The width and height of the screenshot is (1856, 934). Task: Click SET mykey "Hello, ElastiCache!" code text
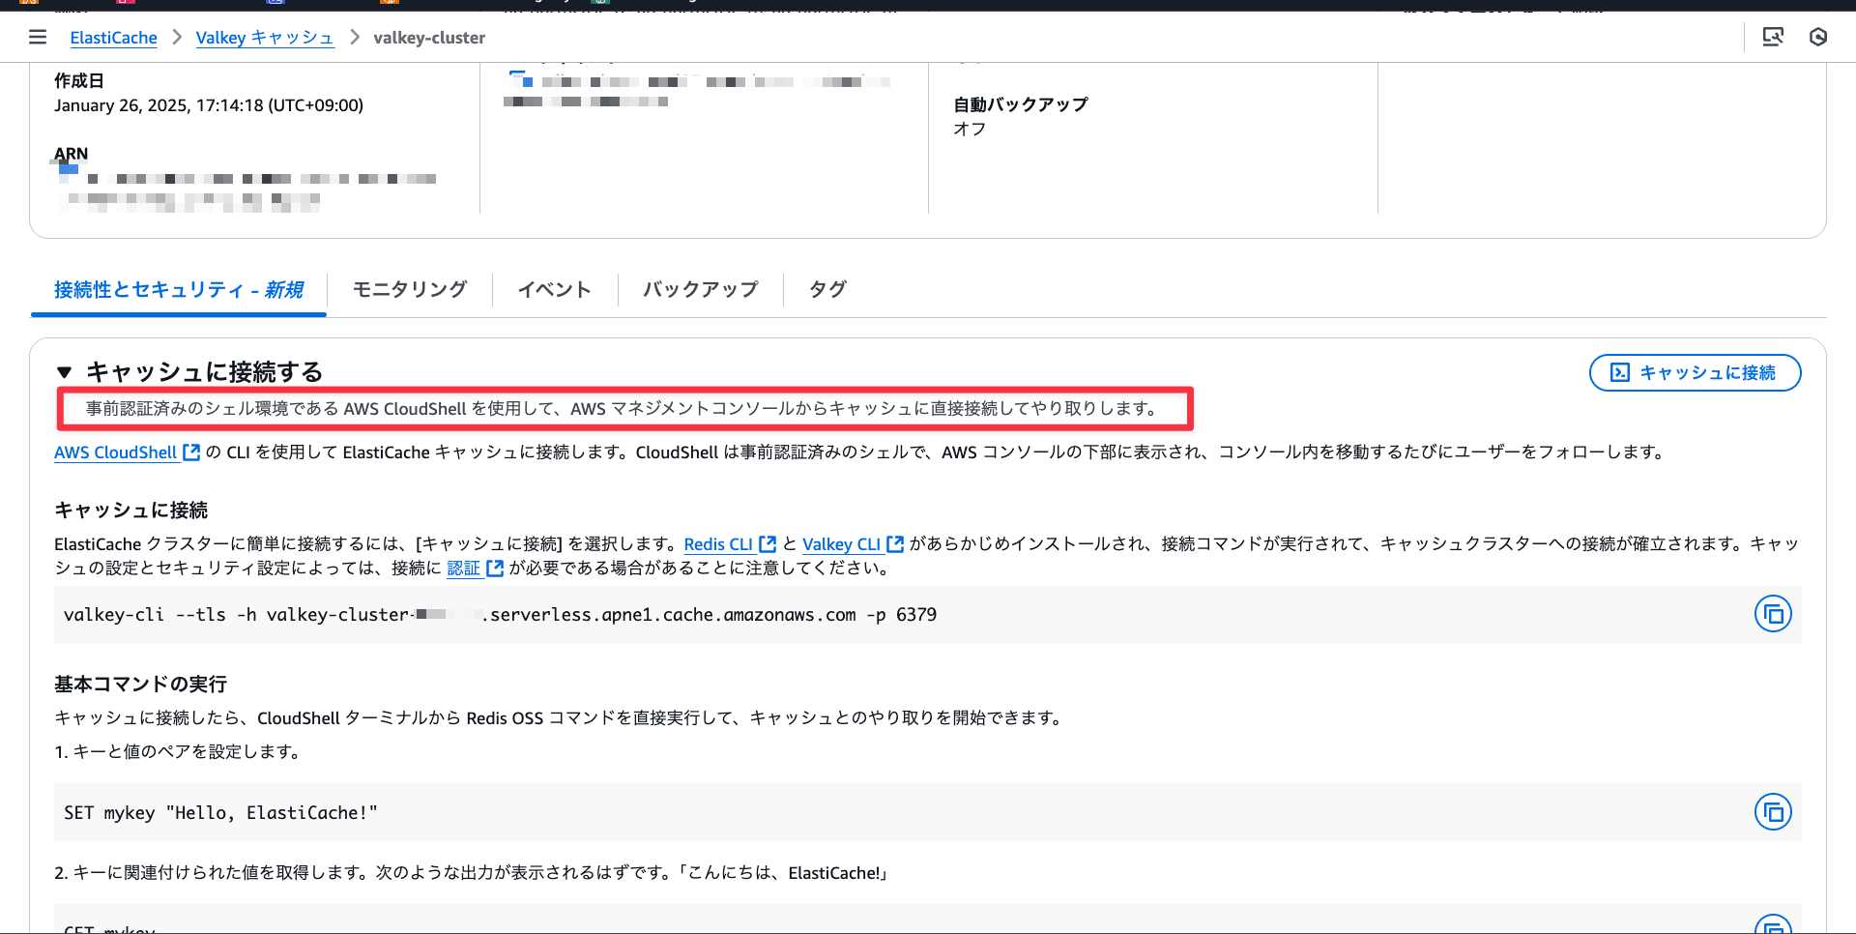coord(220,813)
